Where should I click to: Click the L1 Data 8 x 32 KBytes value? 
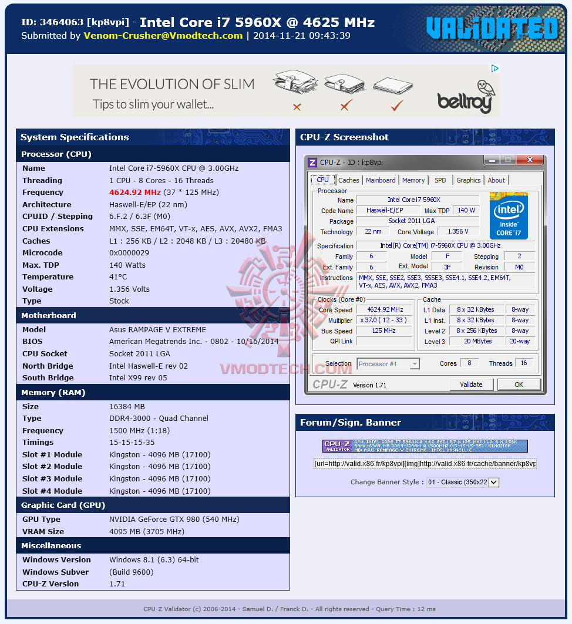click(x=476, y=309)
